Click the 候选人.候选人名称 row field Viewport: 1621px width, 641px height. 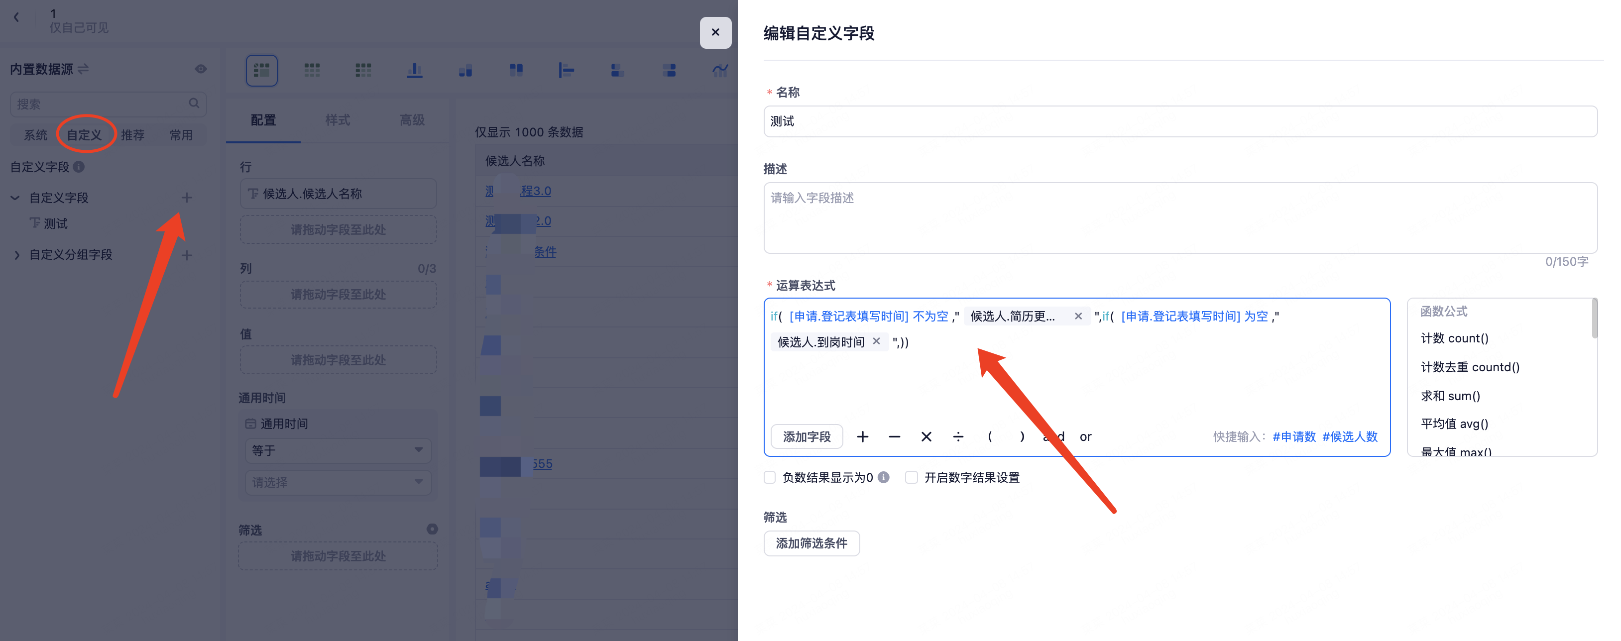338,194
